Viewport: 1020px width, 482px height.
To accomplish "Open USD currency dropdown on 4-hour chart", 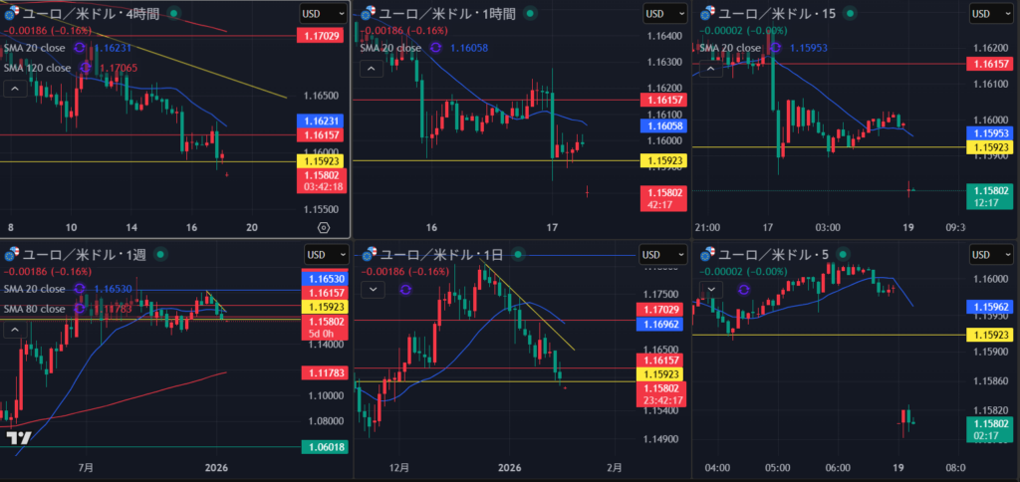I will [x=324, y=13].
